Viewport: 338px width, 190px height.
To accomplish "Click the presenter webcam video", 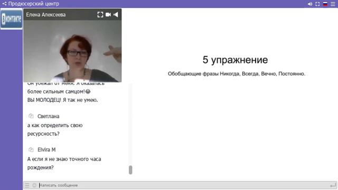I will click(x=72, y=51).
